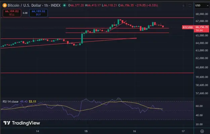This screenshot has height=134, width=210.
Task: Click the RSI 40.00 scale label
Action: [x=199, y=115]
